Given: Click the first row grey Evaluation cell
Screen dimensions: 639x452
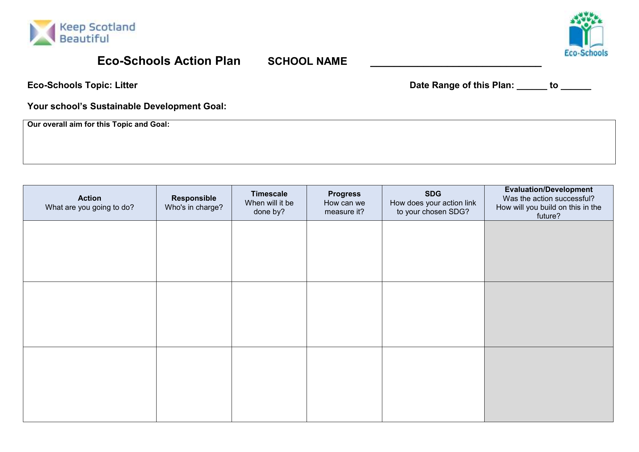Looking at the screenshot, I should click(x=549, y=251).
